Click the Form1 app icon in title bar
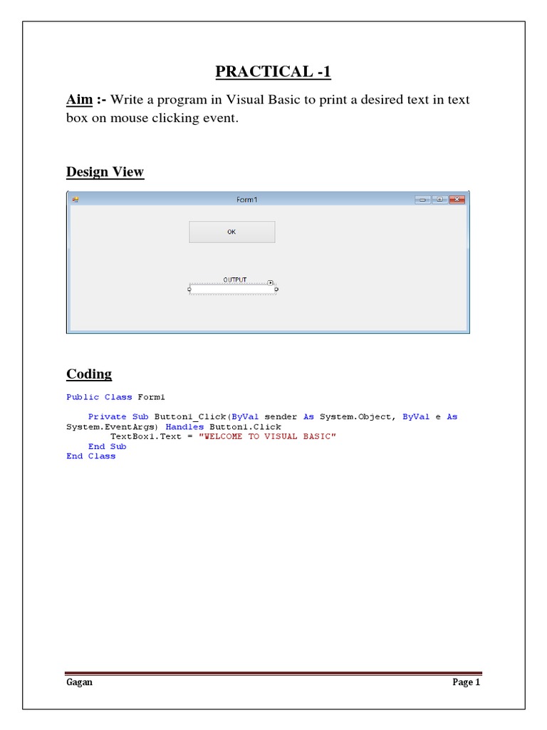 75,200
